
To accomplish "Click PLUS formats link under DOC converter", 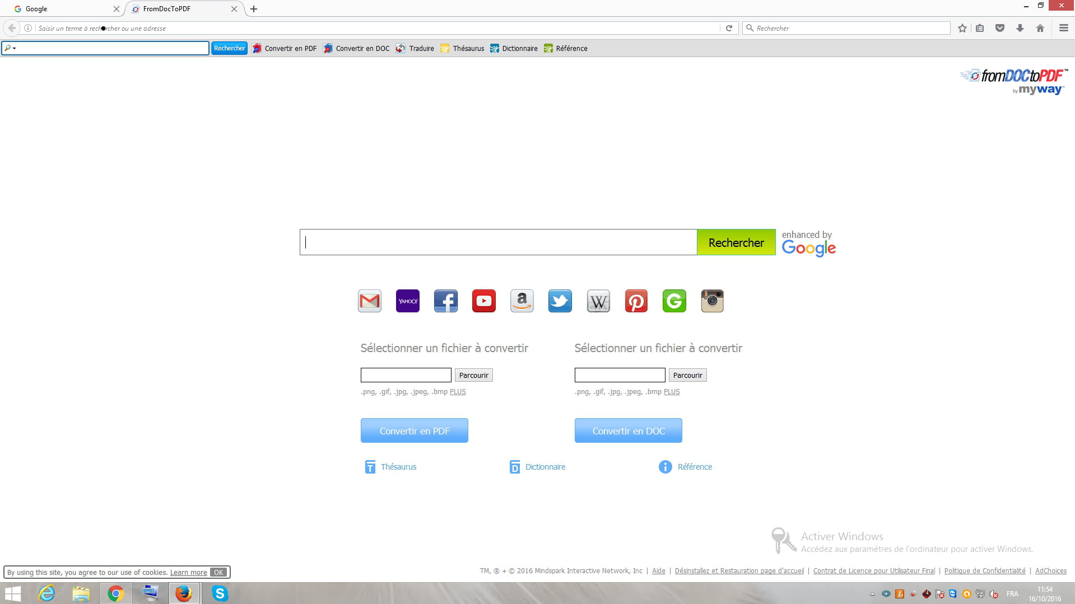I will pos(672,392).
